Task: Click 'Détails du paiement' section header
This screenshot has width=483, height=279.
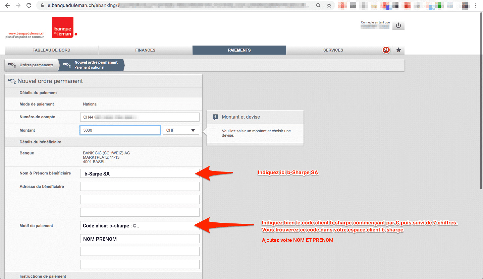Action: (x=38, y=93)
